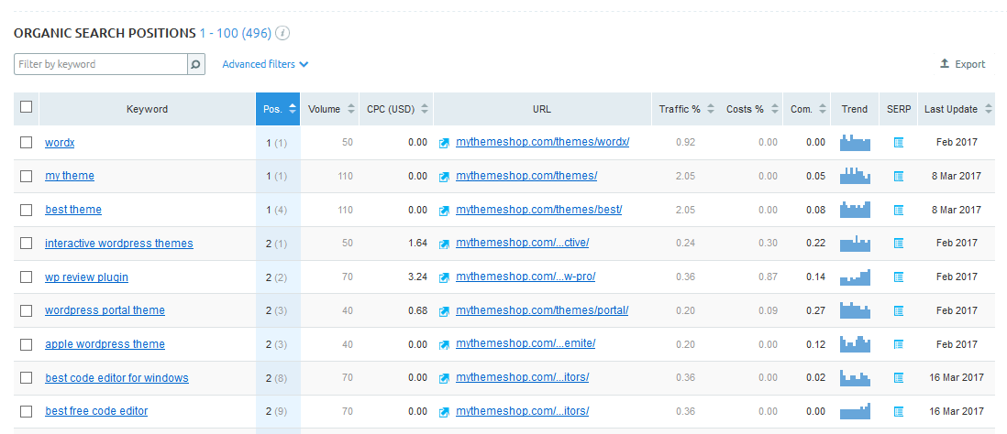Open external link icon for wordx URL
Image resolution: width=1007 pixels, height=434 pixels.
coord(444,143)
